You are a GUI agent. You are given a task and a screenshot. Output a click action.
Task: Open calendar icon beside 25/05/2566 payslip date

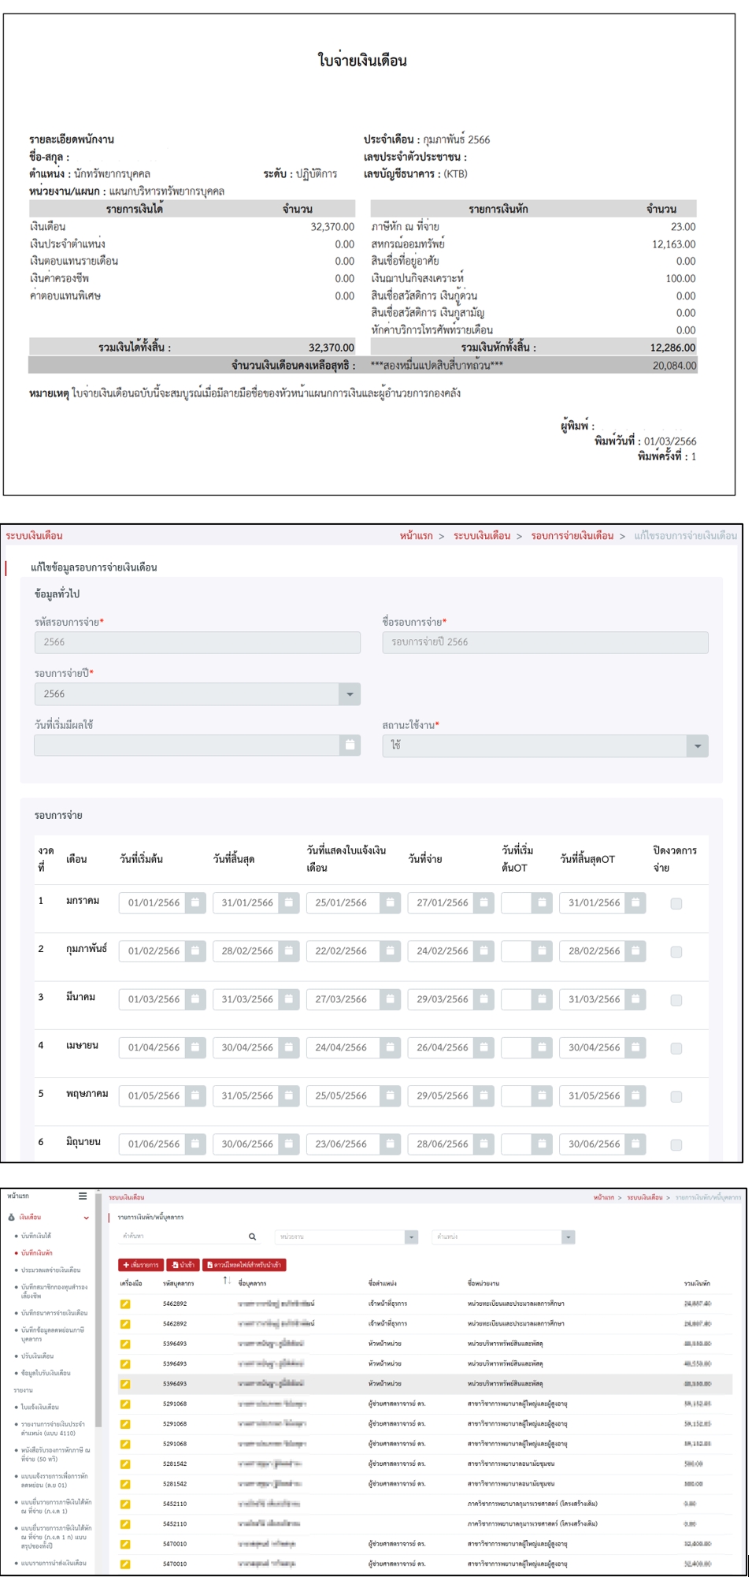click(390, 1095)
